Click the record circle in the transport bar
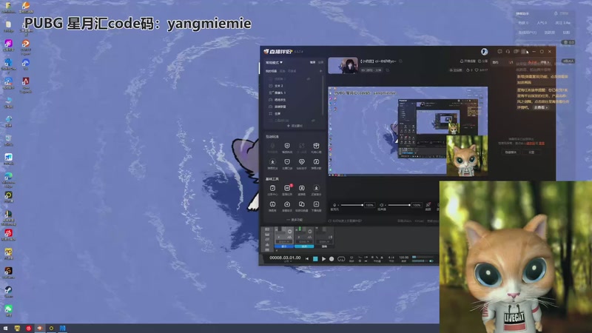This screenshot has width=592, height=333. coord(332,259)
